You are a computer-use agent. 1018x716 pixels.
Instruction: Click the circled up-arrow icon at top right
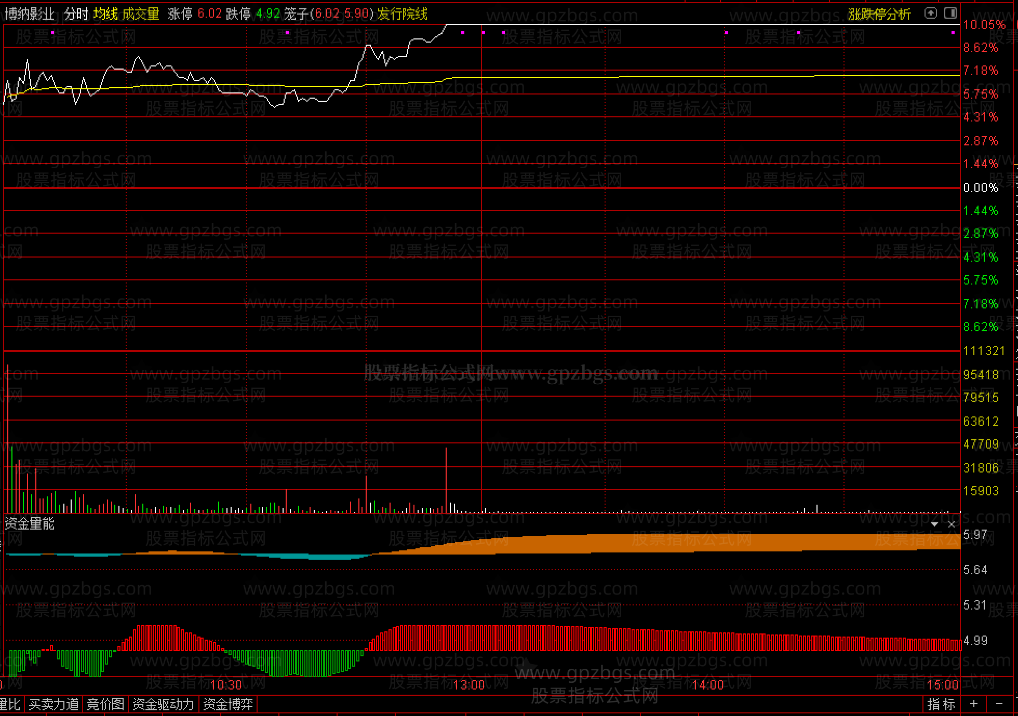pos(931,13)
